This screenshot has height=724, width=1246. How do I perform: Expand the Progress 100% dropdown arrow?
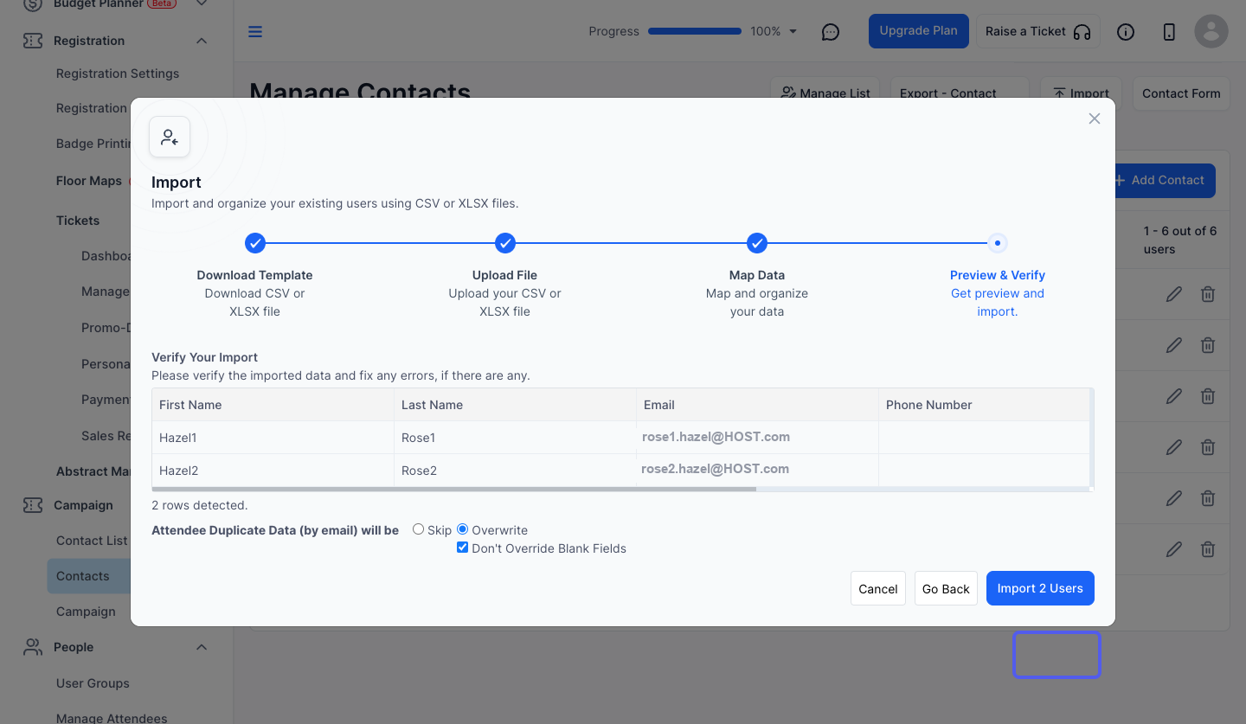click(793, 32)
